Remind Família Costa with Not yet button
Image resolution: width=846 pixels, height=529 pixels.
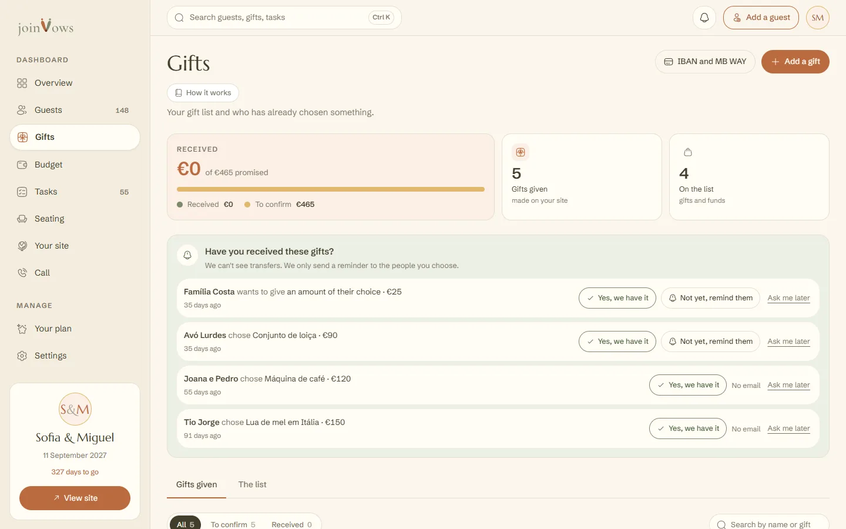pos(710,298)
